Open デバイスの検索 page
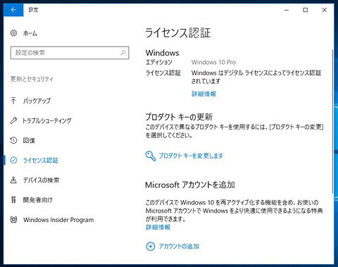Image resolution: width=338 pixels, height=267 pixels. tap(41, 180)
